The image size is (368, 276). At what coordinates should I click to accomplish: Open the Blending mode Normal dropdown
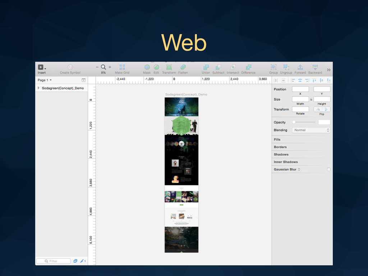(x=311, y=130)
